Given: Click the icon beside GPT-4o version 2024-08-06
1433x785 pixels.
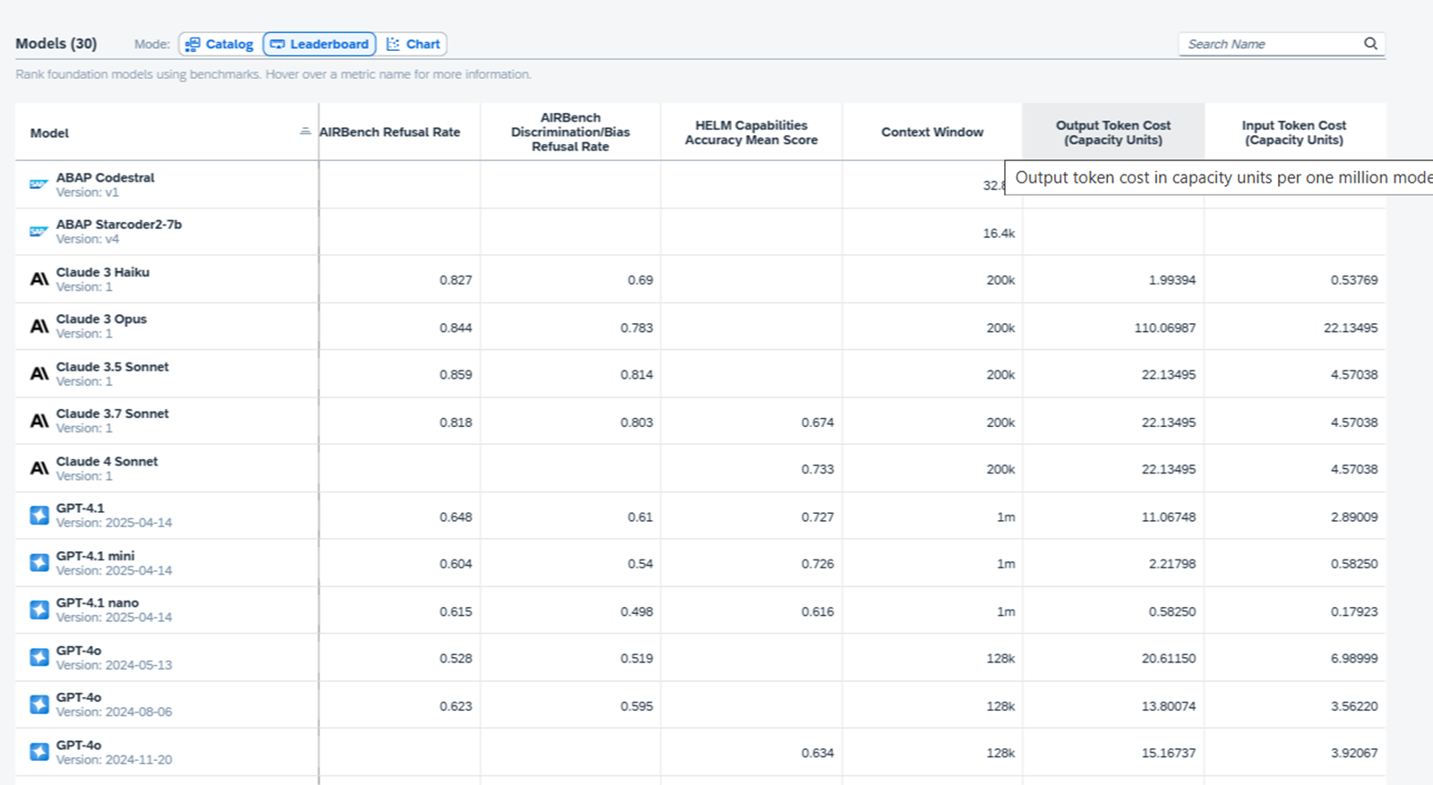Looking at the screenshot, I should 39,705.
